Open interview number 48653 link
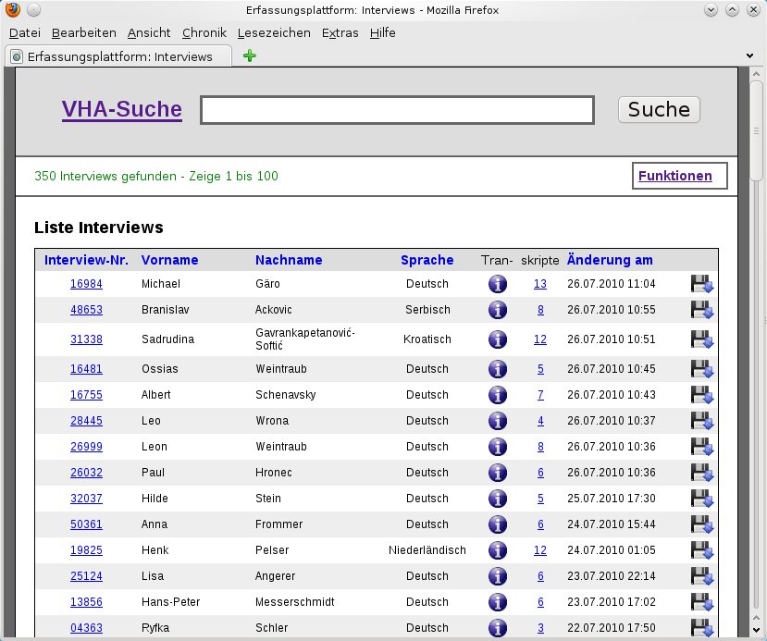767x641 pixels. point(86,310)
